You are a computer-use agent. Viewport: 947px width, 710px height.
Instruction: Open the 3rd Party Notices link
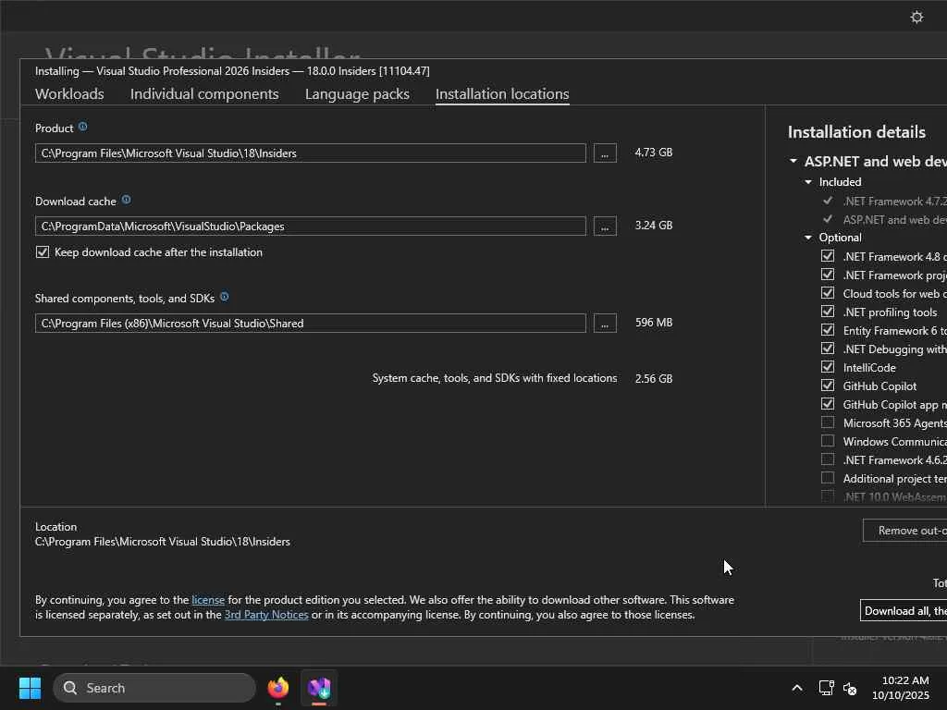(x=266, y=615)
